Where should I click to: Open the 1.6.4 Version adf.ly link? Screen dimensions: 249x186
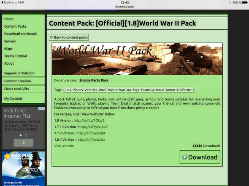pos(91,140)
